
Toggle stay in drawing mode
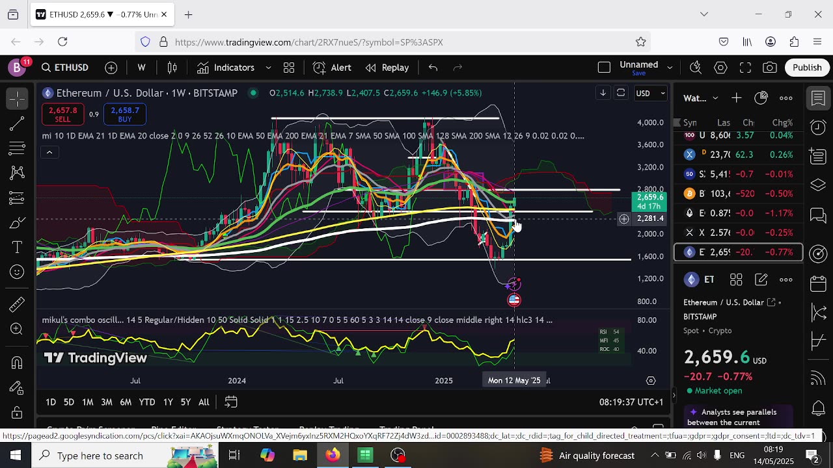(18, 388)
